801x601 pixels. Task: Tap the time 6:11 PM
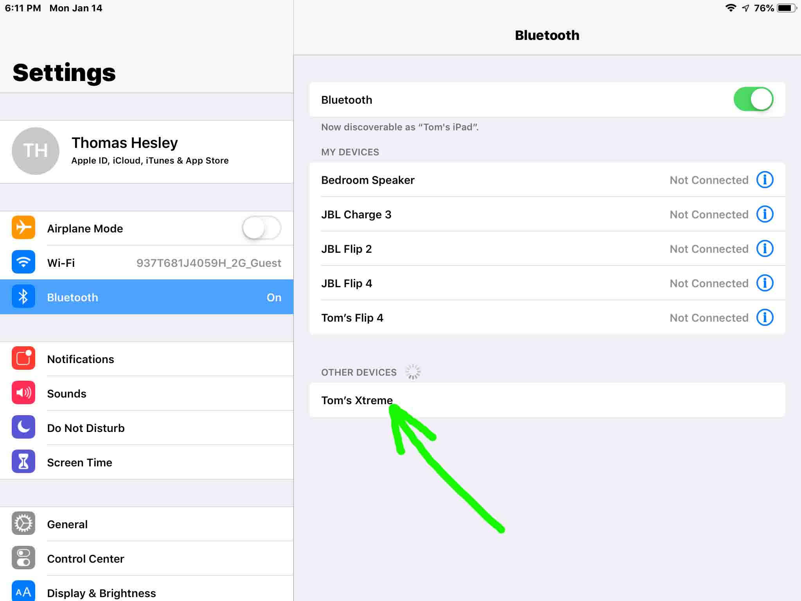click(23, 8)
